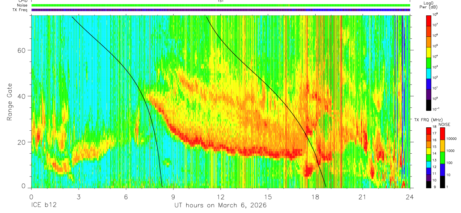Click the black segment of NOISE colorbar

pyautogui.click(x=443, y=181)
